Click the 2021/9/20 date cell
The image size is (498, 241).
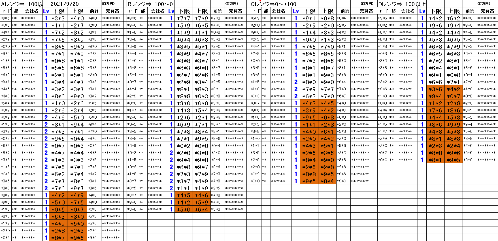65,4
